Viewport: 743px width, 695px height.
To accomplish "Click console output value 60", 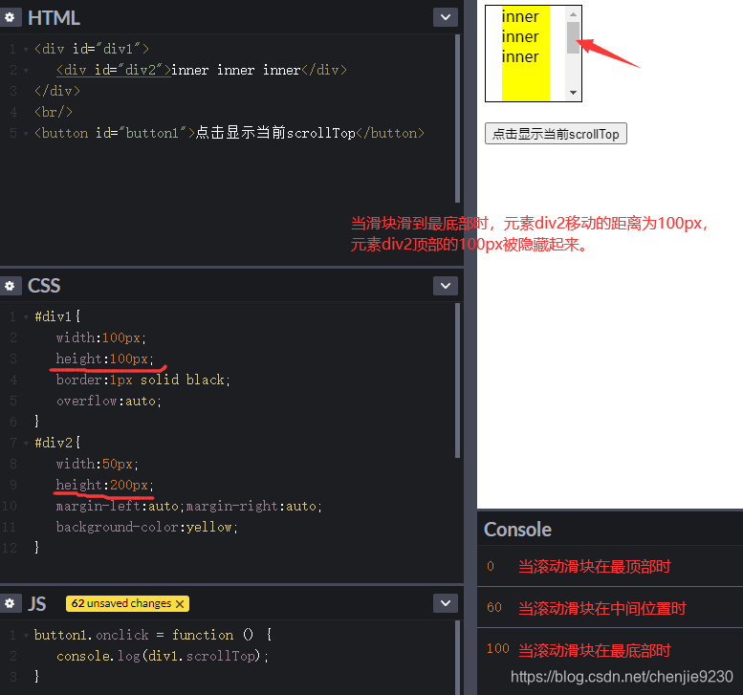I will click(494, 607).
